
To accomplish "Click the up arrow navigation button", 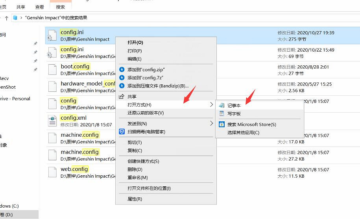I will pos(7,18).
